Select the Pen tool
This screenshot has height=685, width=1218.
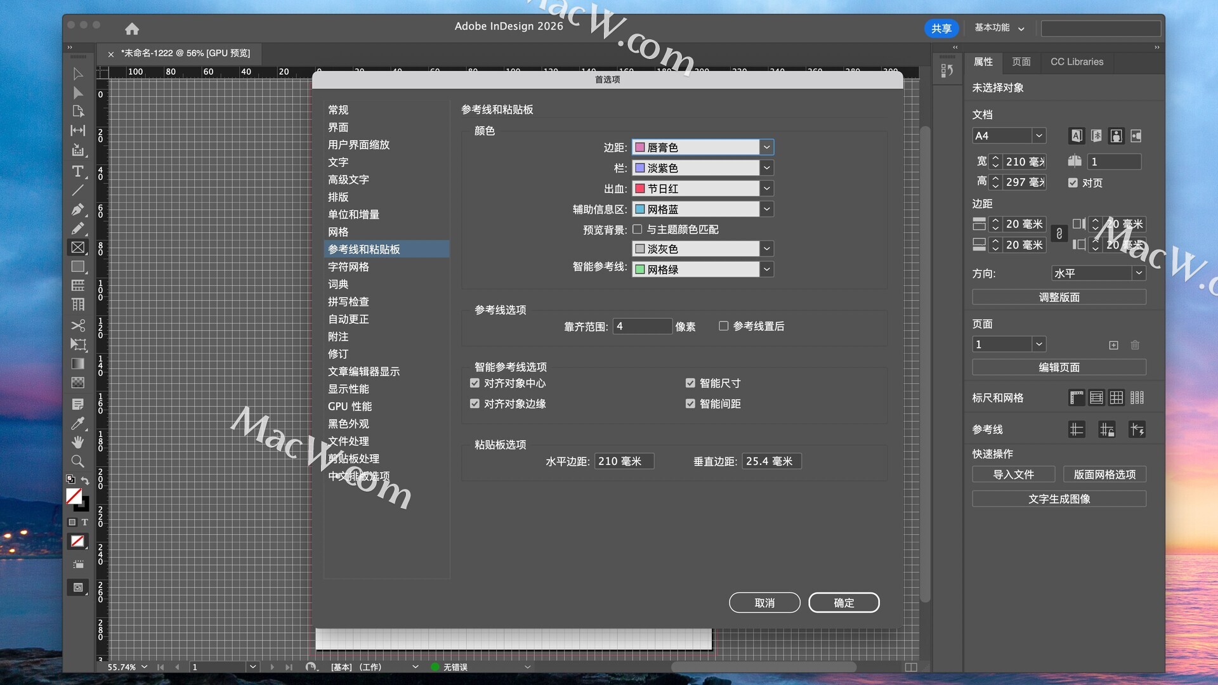click(x=77, y=209)
